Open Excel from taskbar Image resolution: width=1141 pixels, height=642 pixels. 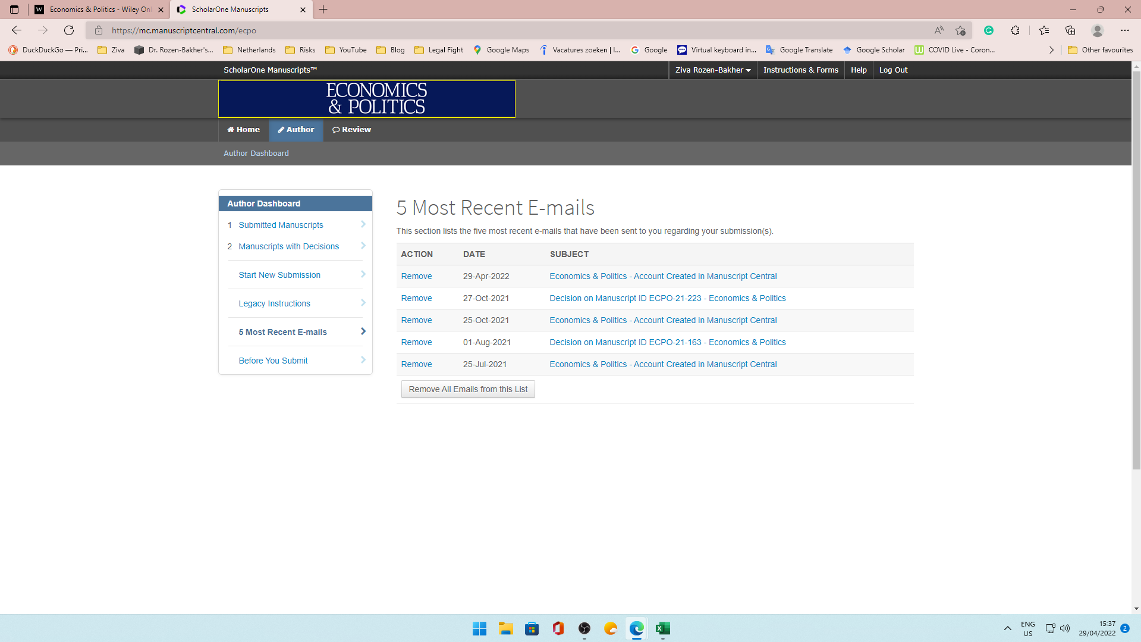663,628
